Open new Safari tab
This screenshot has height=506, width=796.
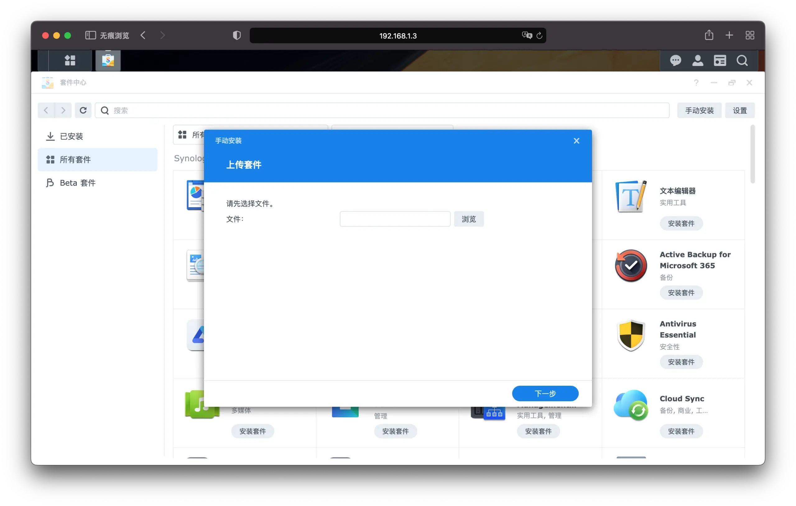pos(729,35)
